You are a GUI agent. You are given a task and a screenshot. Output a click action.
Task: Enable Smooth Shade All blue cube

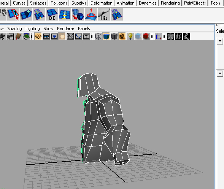click(106, 36)
